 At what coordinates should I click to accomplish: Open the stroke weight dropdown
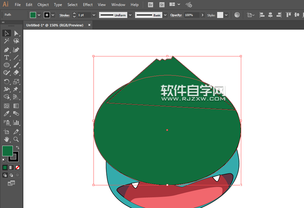pos(94,15)
